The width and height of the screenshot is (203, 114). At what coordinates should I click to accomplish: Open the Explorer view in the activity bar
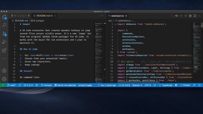(x=4, y=17)
